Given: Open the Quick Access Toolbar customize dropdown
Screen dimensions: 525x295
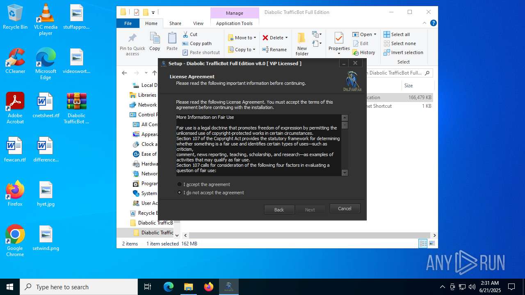Looking at the screenshot, I should pos(153,12).
